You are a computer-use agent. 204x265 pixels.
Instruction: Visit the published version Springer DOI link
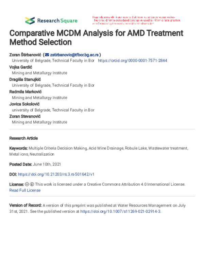[x=120, y=211]
